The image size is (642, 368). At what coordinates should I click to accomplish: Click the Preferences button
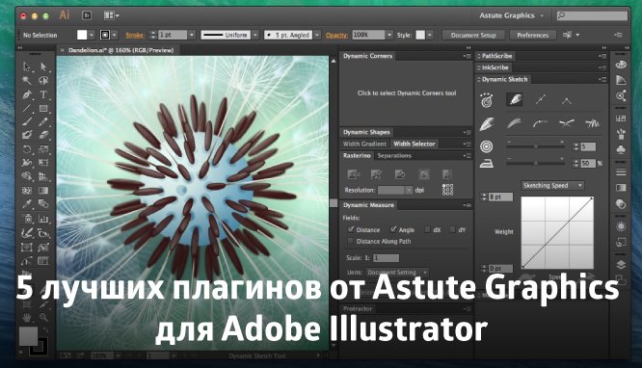533,36
